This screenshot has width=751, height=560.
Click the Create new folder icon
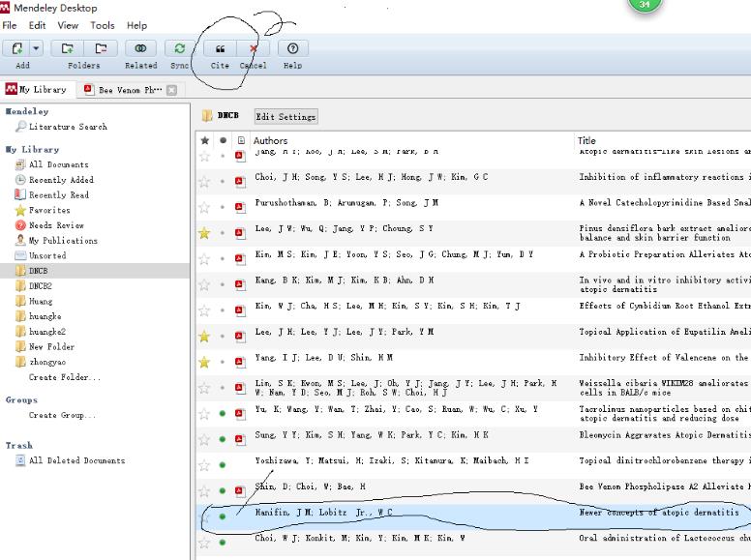[67, 48]
